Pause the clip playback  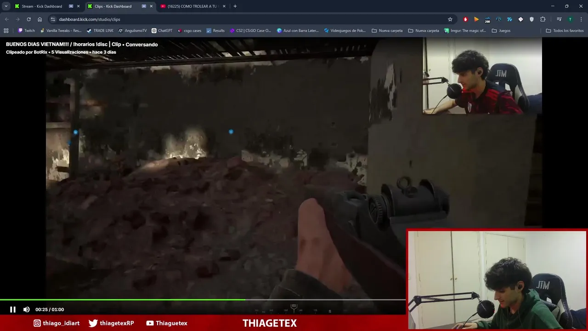click(x=13, y=309)
